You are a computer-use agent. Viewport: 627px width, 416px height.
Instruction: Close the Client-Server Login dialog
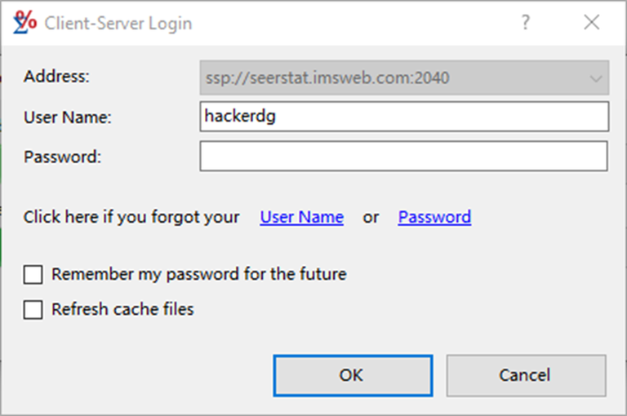coord(592,23)
